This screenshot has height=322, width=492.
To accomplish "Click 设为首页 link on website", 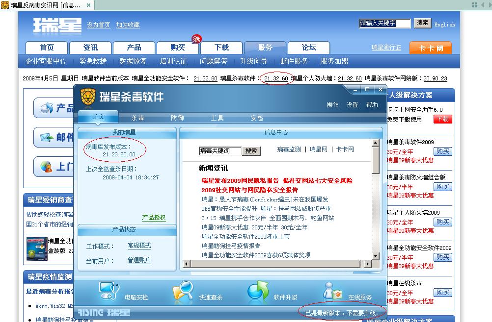I will point(99,25).
